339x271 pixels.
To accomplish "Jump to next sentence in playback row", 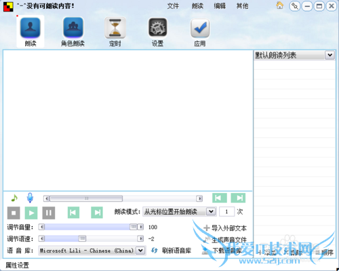I will [97, 213].
